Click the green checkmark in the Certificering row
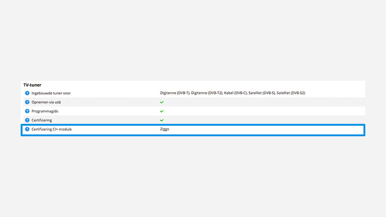This screenshot has width=386, height=217. (x=162, y=120)
